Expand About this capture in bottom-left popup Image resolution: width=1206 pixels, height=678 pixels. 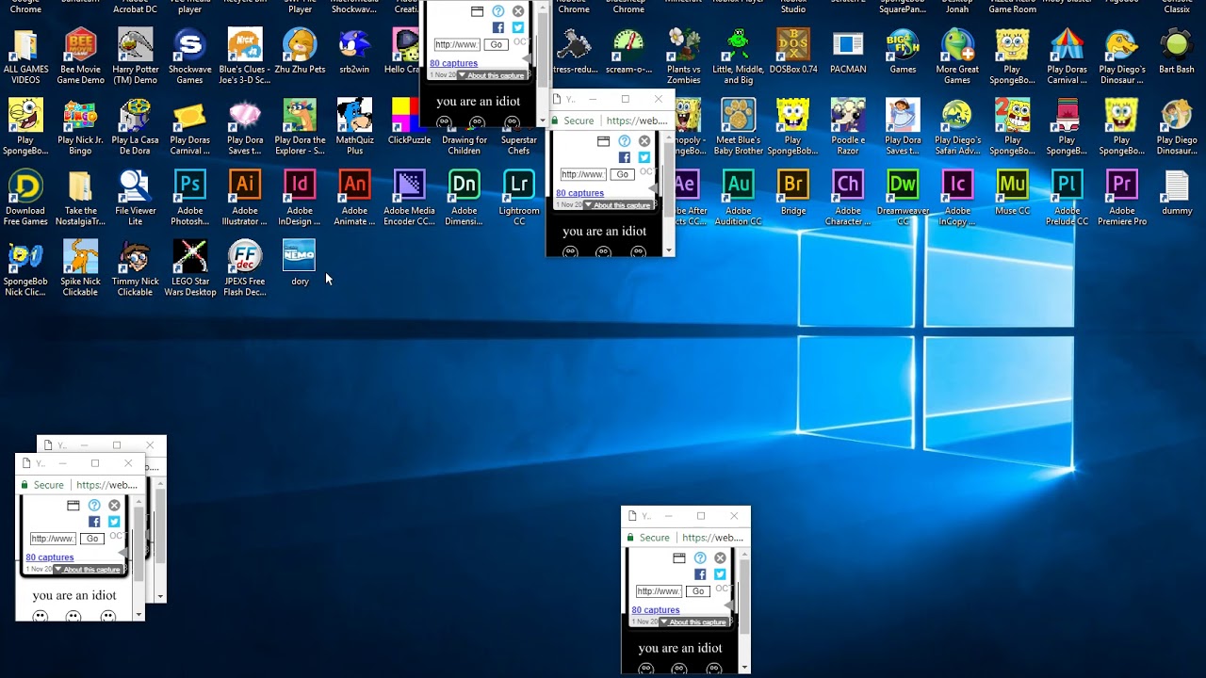click(x=88, y=570)
